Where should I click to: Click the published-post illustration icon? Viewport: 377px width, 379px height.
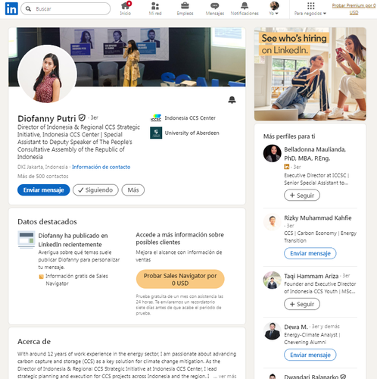[26, 240]
